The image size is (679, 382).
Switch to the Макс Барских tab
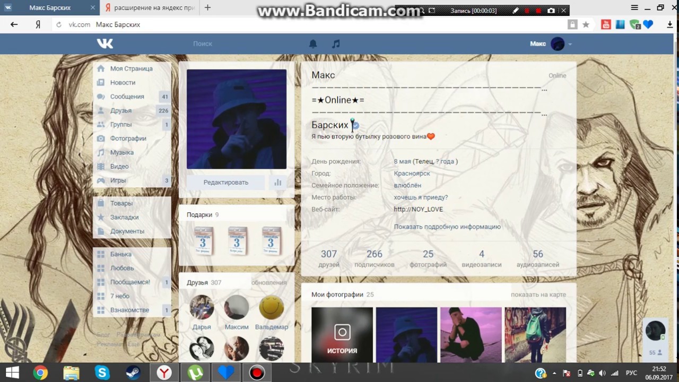point(50,8)
